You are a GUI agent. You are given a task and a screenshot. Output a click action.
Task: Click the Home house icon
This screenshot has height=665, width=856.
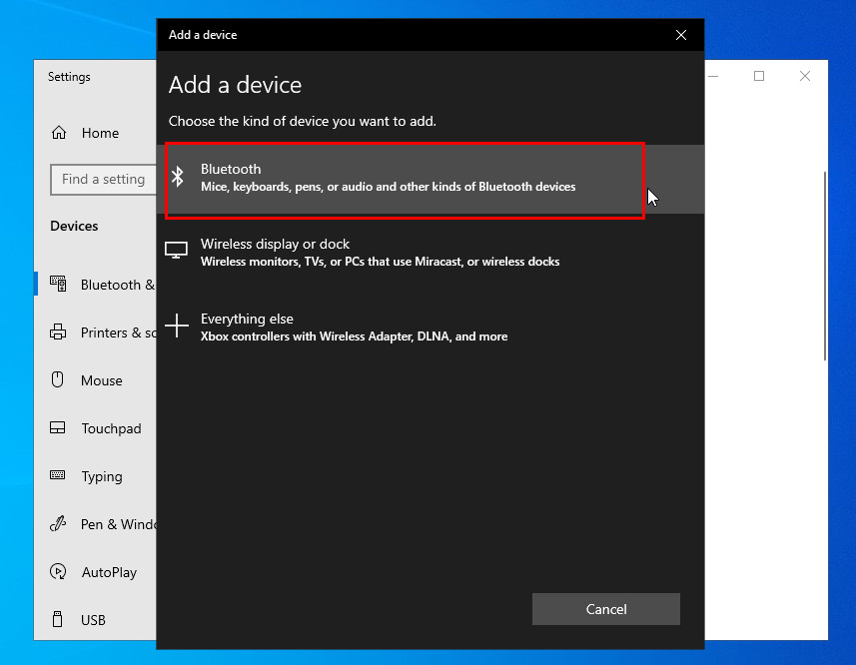coord(59,133)
